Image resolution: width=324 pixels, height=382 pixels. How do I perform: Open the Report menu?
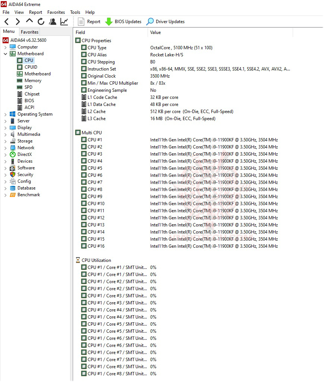pos(35,12)
